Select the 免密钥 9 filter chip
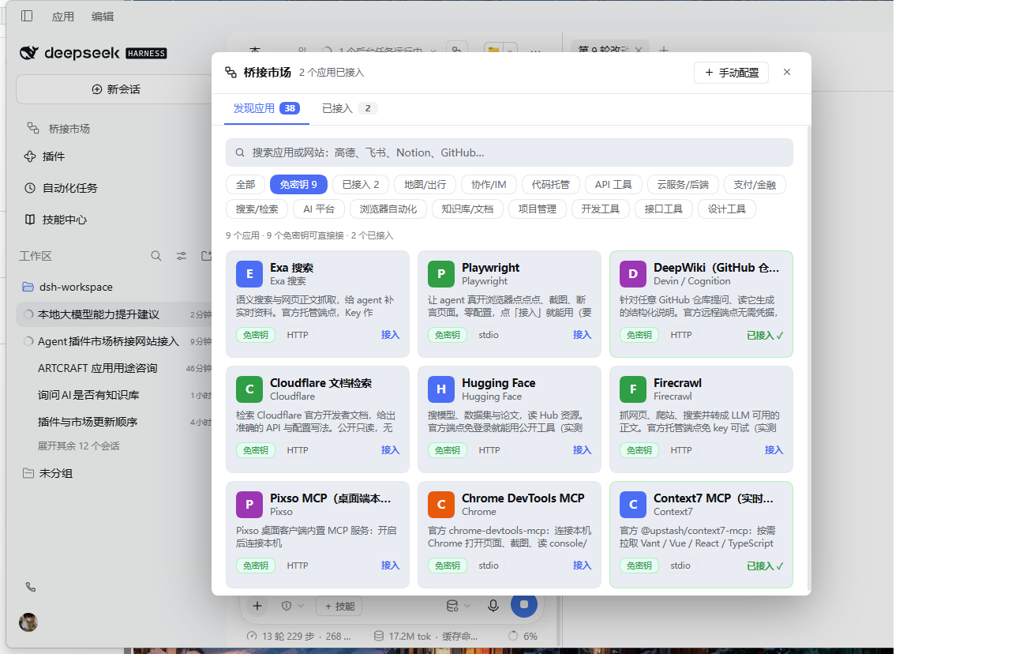 [298, 184]
